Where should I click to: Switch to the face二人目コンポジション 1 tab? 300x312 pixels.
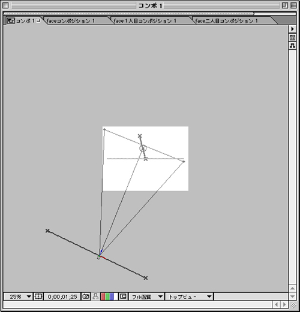click(226, 21)
